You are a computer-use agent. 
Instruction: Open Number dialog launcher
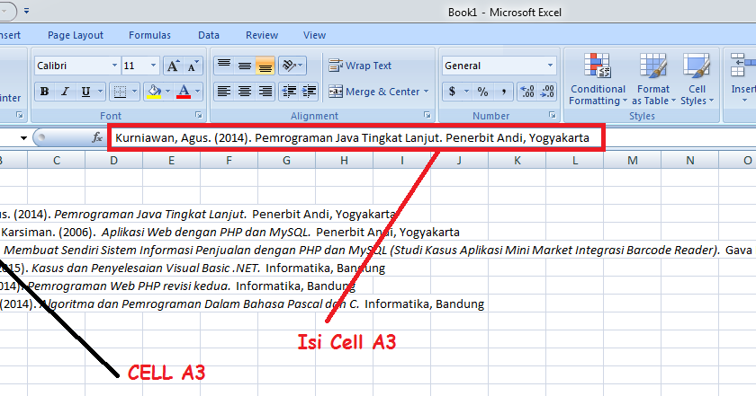552,115
